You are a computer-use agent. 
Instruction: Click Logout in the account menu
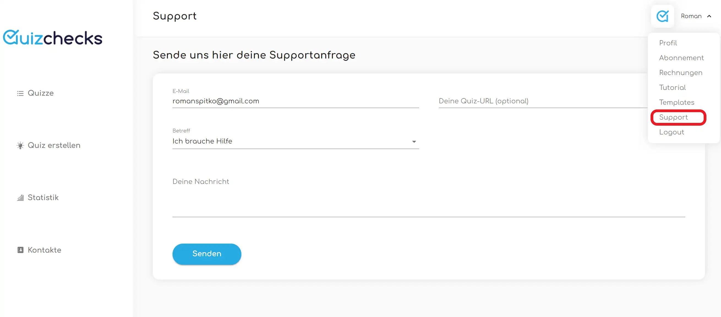[x=671, y=132]
